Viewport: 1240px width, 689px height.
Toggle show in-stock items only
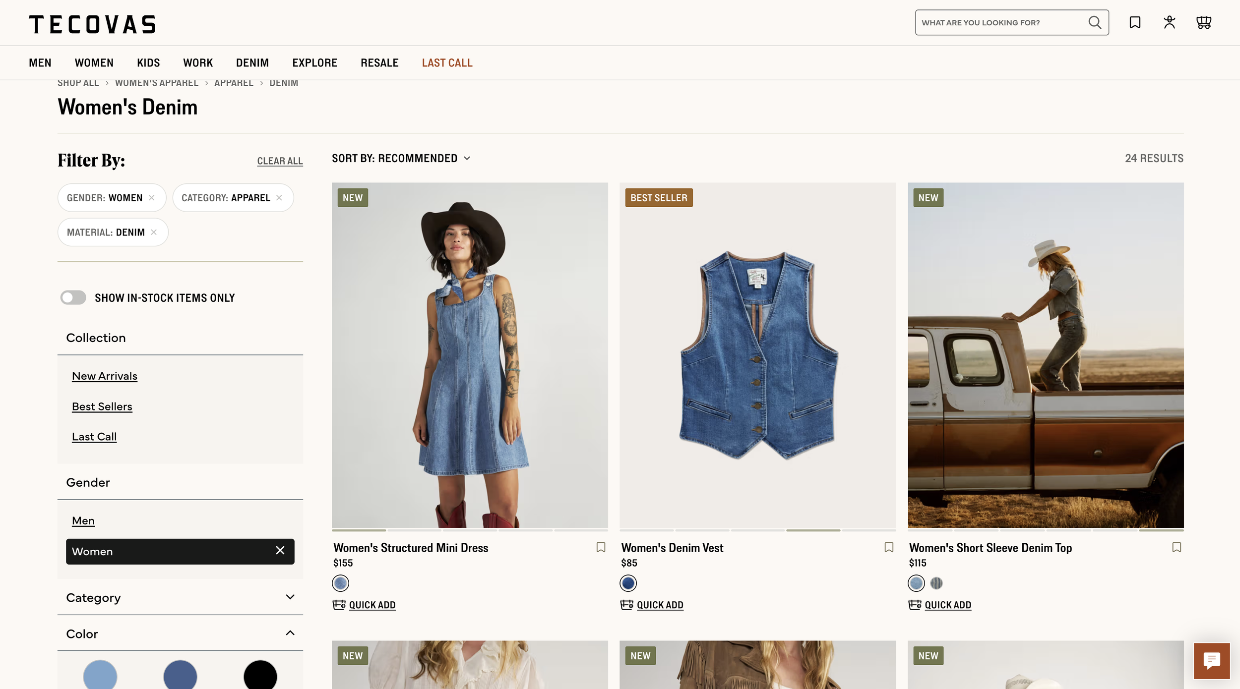73,297
